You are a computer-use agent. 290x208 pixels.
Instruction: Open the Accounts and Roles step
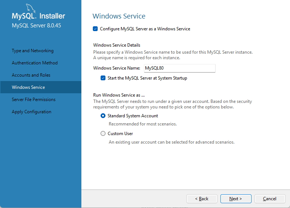point(31,75)
